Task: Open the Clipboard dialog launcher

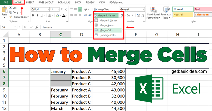Action: [x=29, y=21]
